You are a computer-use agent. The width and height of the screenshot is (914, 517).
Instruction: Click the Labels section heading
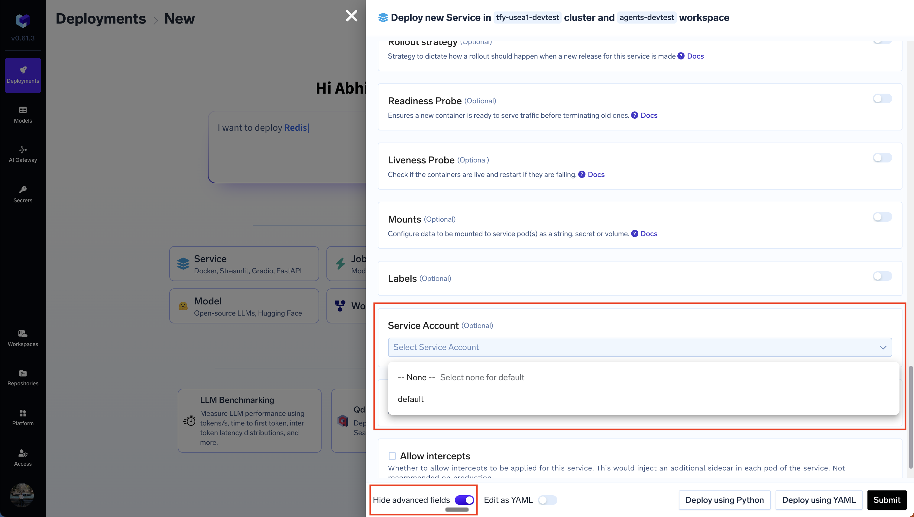click(402, 278)
